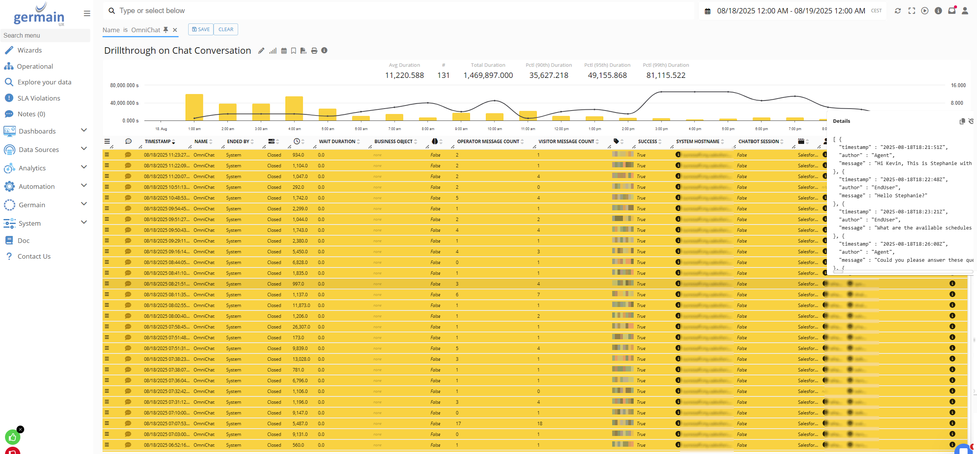Click the print icon beside title
The width and height of the screenshot is (977, 454).
[x=314, y=51]
